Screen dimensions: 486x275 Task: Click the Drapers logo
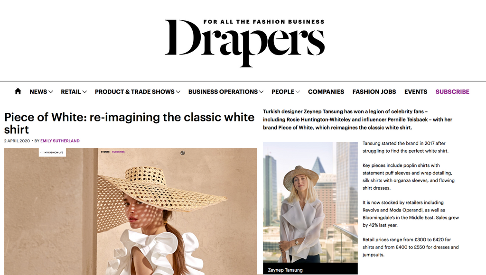tap(244, 43)
